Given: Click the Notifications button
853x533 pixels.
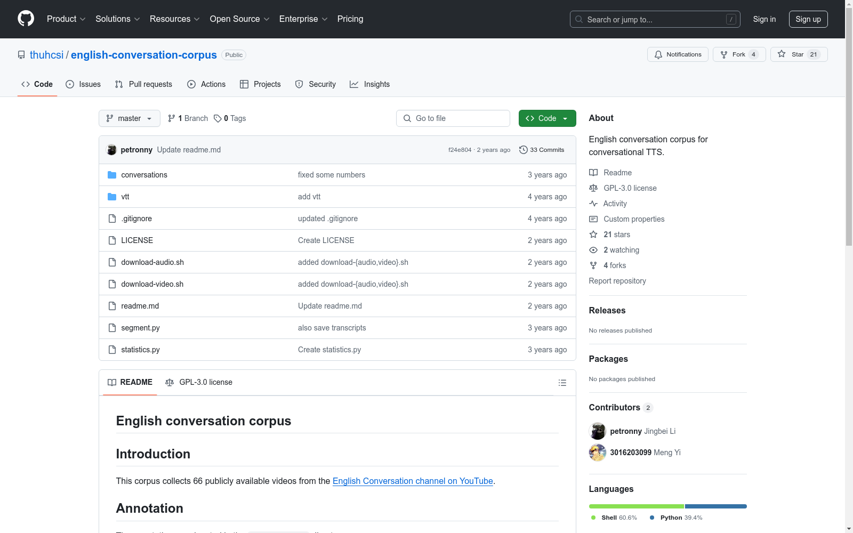Looking at the screenshot, I should pos(678,54).
